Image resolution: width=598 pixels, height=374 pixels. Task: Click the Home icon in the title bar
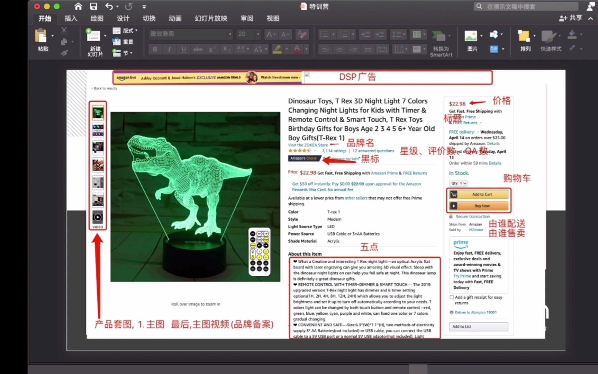[x=78, y=6]
